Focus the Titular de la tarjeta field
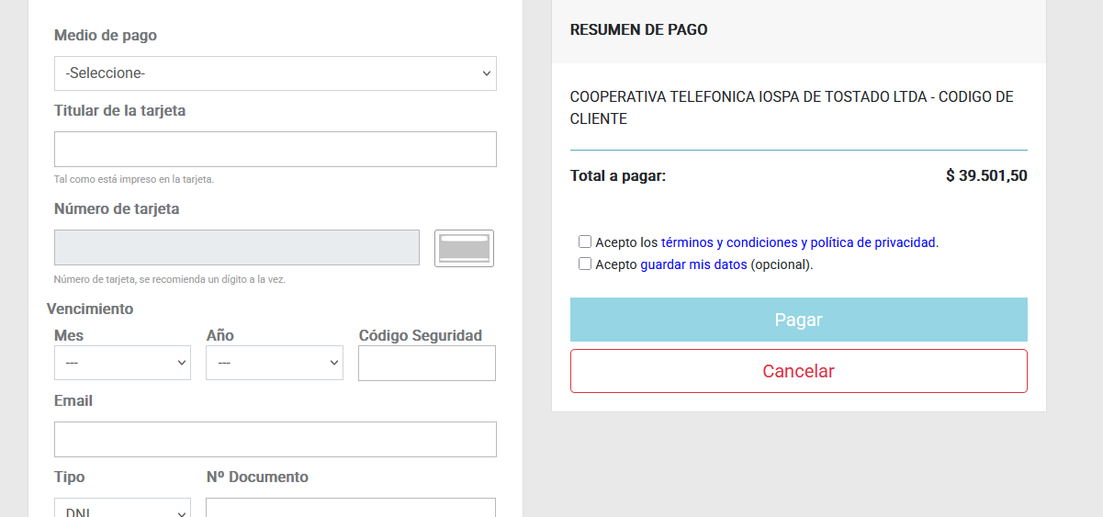This screenshot has height=517, width=1103. [x=275, y=149]
